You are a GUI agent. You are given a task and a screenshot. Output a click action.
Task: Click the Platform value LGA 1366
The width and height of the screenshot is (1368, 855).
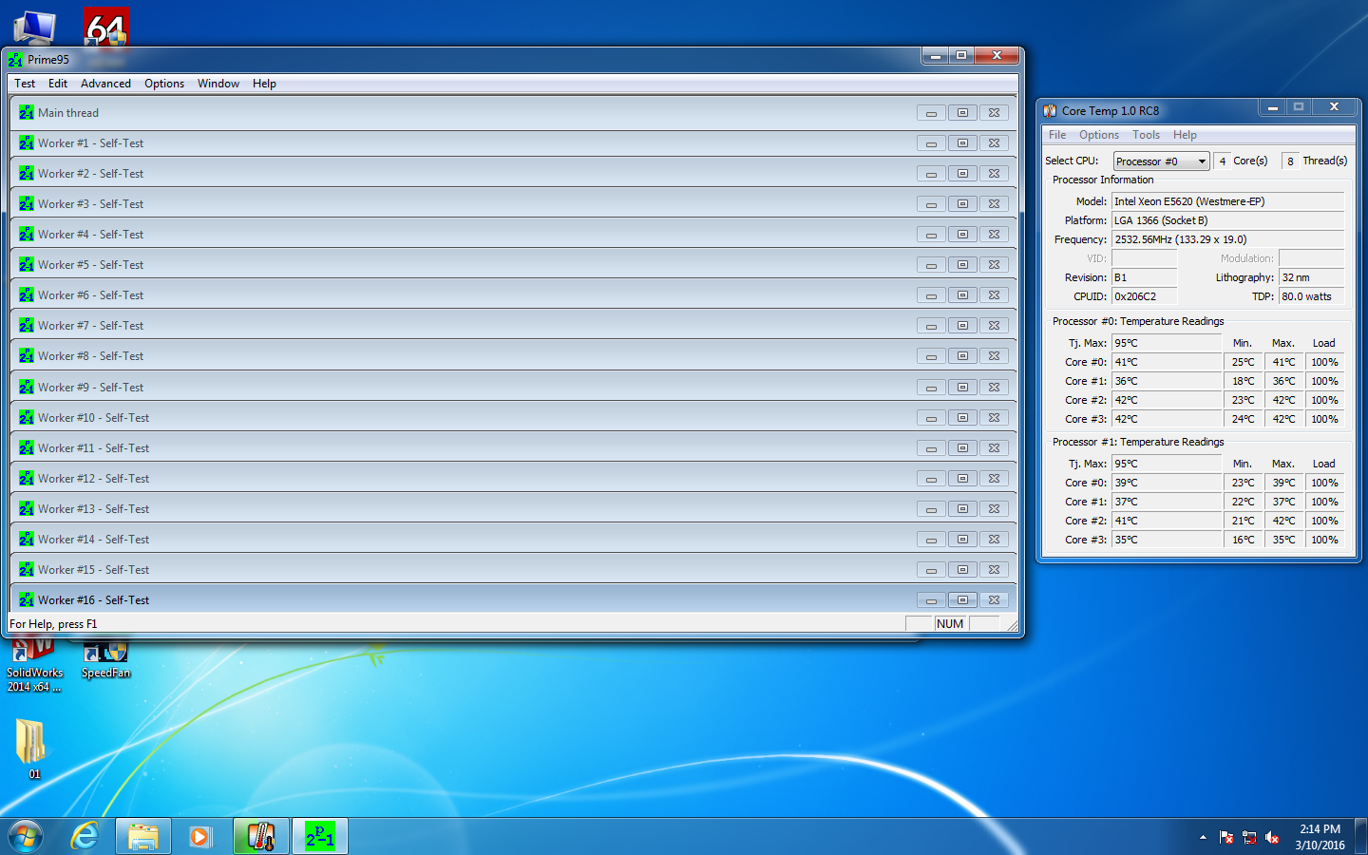pyautogui.click(x=1227, y=220)
